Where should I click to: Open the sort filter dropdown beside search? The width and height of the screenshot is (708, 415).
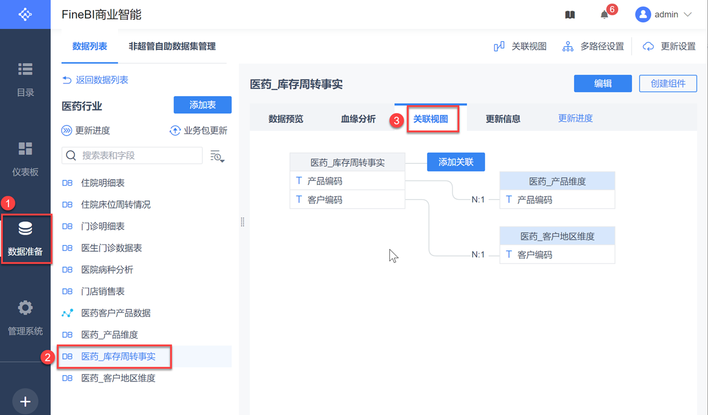tap(218, 156)
